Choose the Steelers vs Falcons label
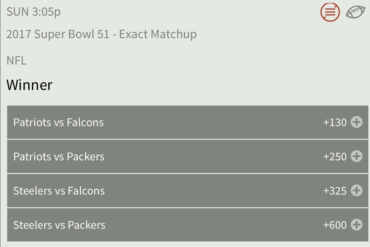The width and height of the screenshot is (370, 247). 59,191
